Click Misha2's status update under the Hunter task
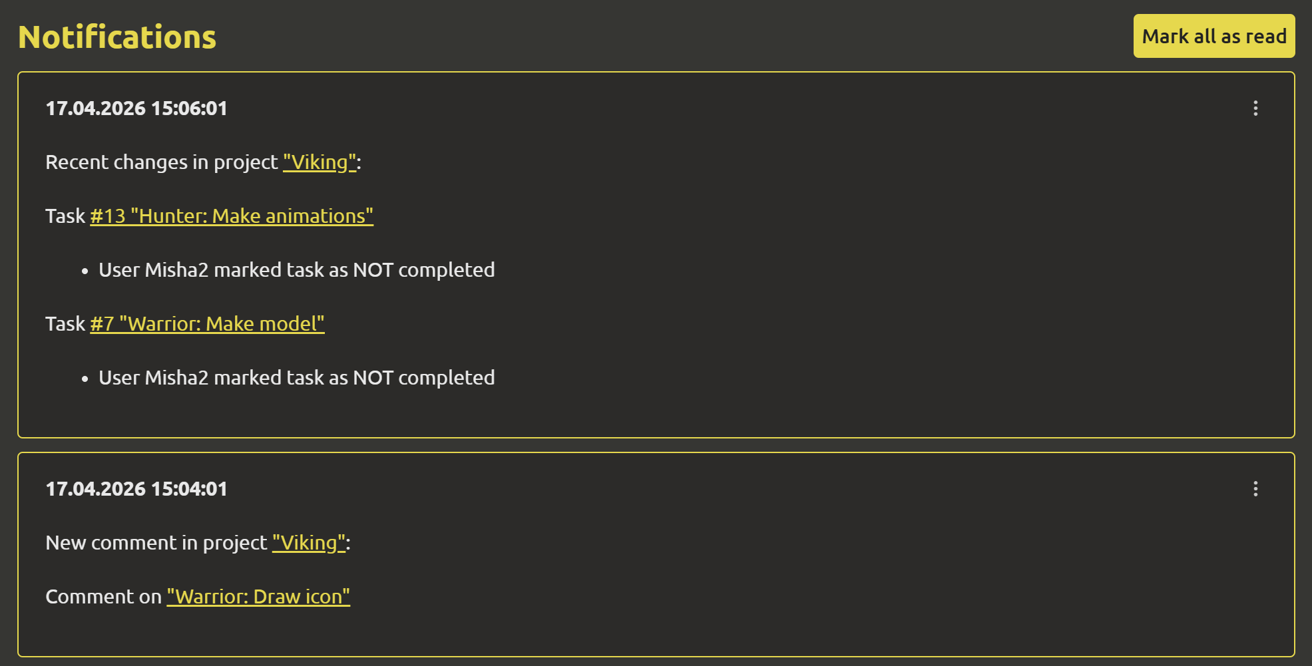The width and height of the screenshot is (1312, 666). coord(296,270)
